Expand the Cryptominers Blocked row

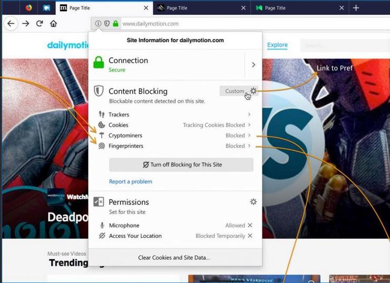pyautogui.click(x=249, y=135)
